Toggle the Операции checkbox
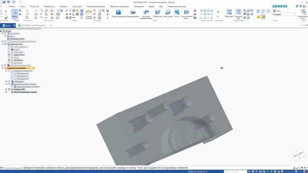The image size is (308, 173). (9, 81)
